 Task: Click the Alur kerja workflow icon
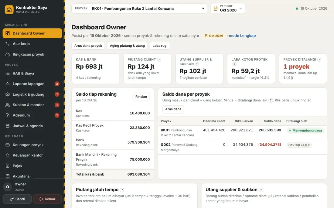8,44
